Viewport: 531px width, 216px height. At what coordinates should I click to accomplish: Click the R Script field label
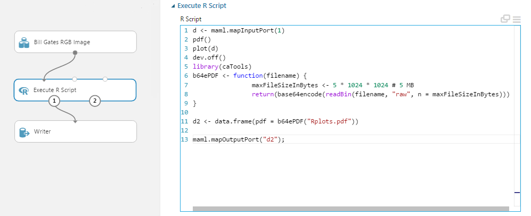click(x=191, y=19)
